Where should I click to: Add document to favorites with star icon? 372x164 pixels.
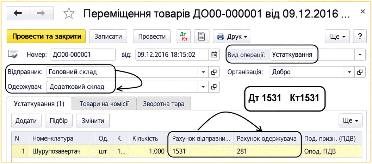point(69,13)
